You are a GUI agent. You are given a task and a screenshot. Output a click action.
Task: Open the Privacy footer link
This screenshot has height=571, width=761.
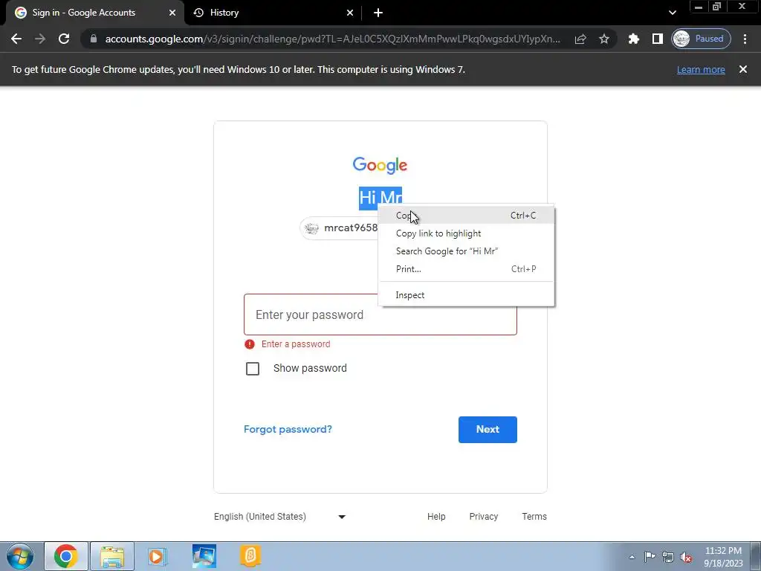click(x=483, y=517)
